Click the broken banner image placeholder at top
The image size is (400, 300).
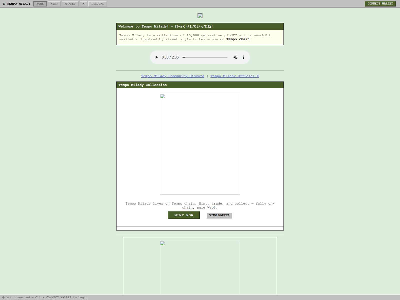click(200, 16)
